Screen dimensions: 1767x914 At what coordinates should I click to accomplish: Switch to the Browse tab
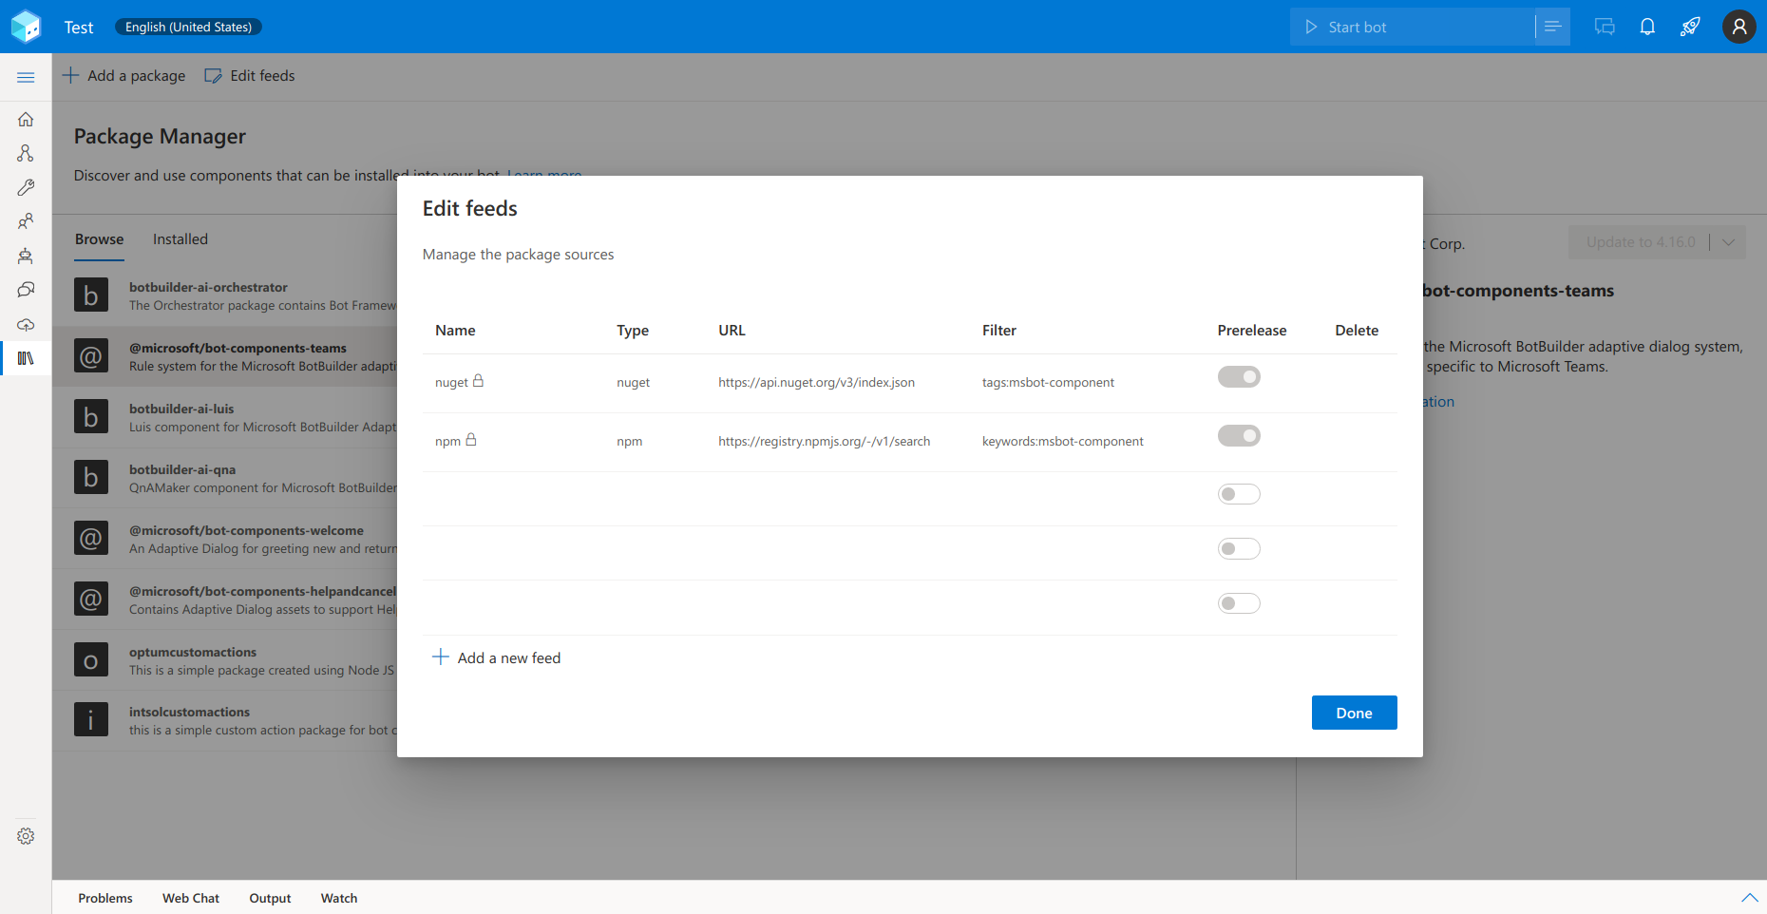[x=100, y=239]
